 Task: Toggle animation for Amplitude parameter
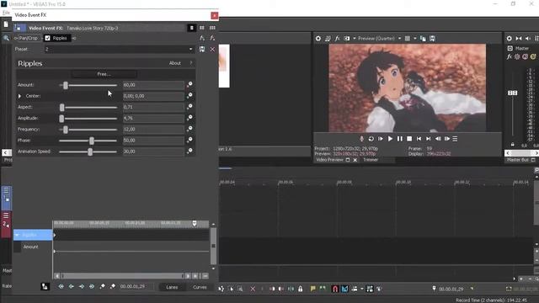coord(189,118)
